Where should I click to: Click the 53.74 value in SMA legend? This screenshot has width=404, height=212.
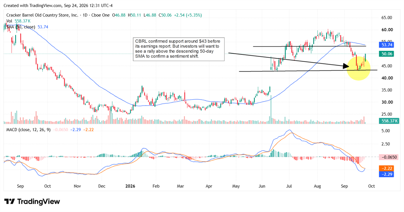(x=44, y=27)
